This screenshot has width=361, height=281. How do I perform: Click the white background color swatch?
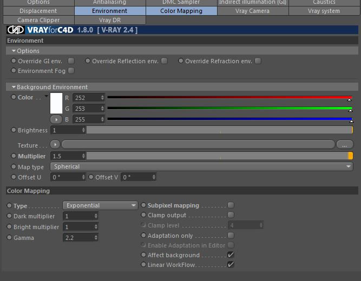56,103
